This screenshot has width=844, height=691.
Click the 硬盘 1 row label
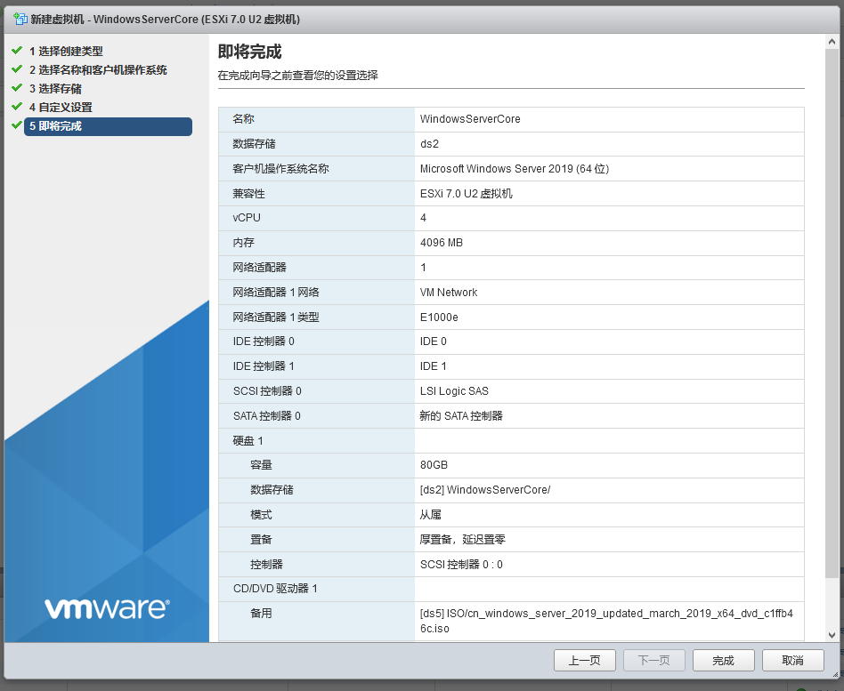pos(248,441)
